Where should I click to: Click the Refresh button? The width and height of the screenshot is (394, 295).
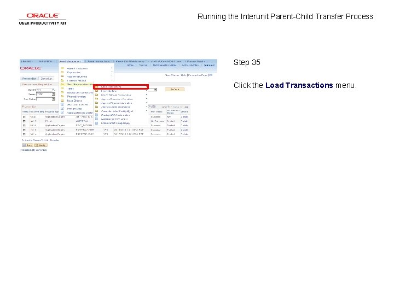[175, 89]
